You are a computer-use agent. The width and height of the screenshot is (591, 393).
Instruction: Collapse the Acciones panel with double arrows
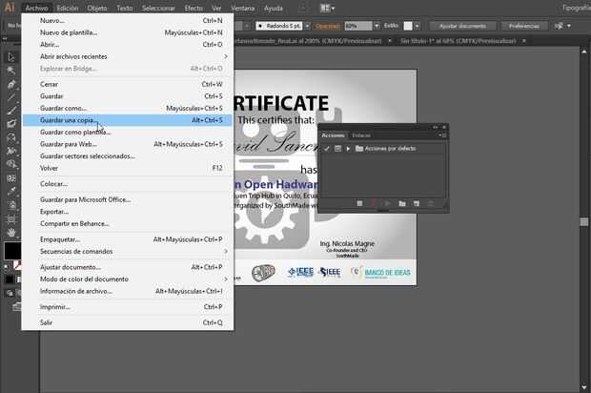436,127
